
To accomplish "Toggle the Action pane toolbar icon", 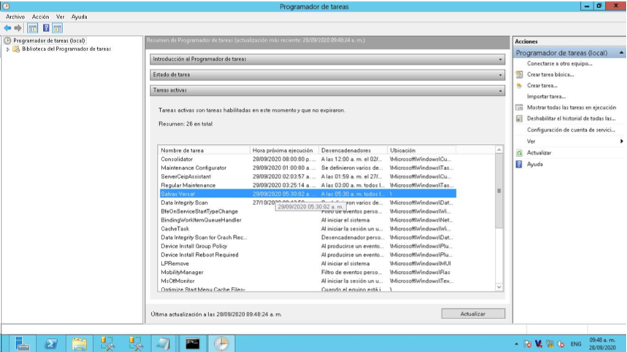I will click(x=58, y=28).
